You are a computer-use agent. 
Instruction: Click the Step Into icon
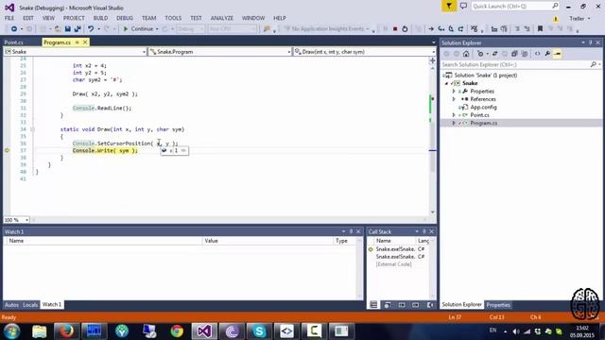click(x=441, y=29)
